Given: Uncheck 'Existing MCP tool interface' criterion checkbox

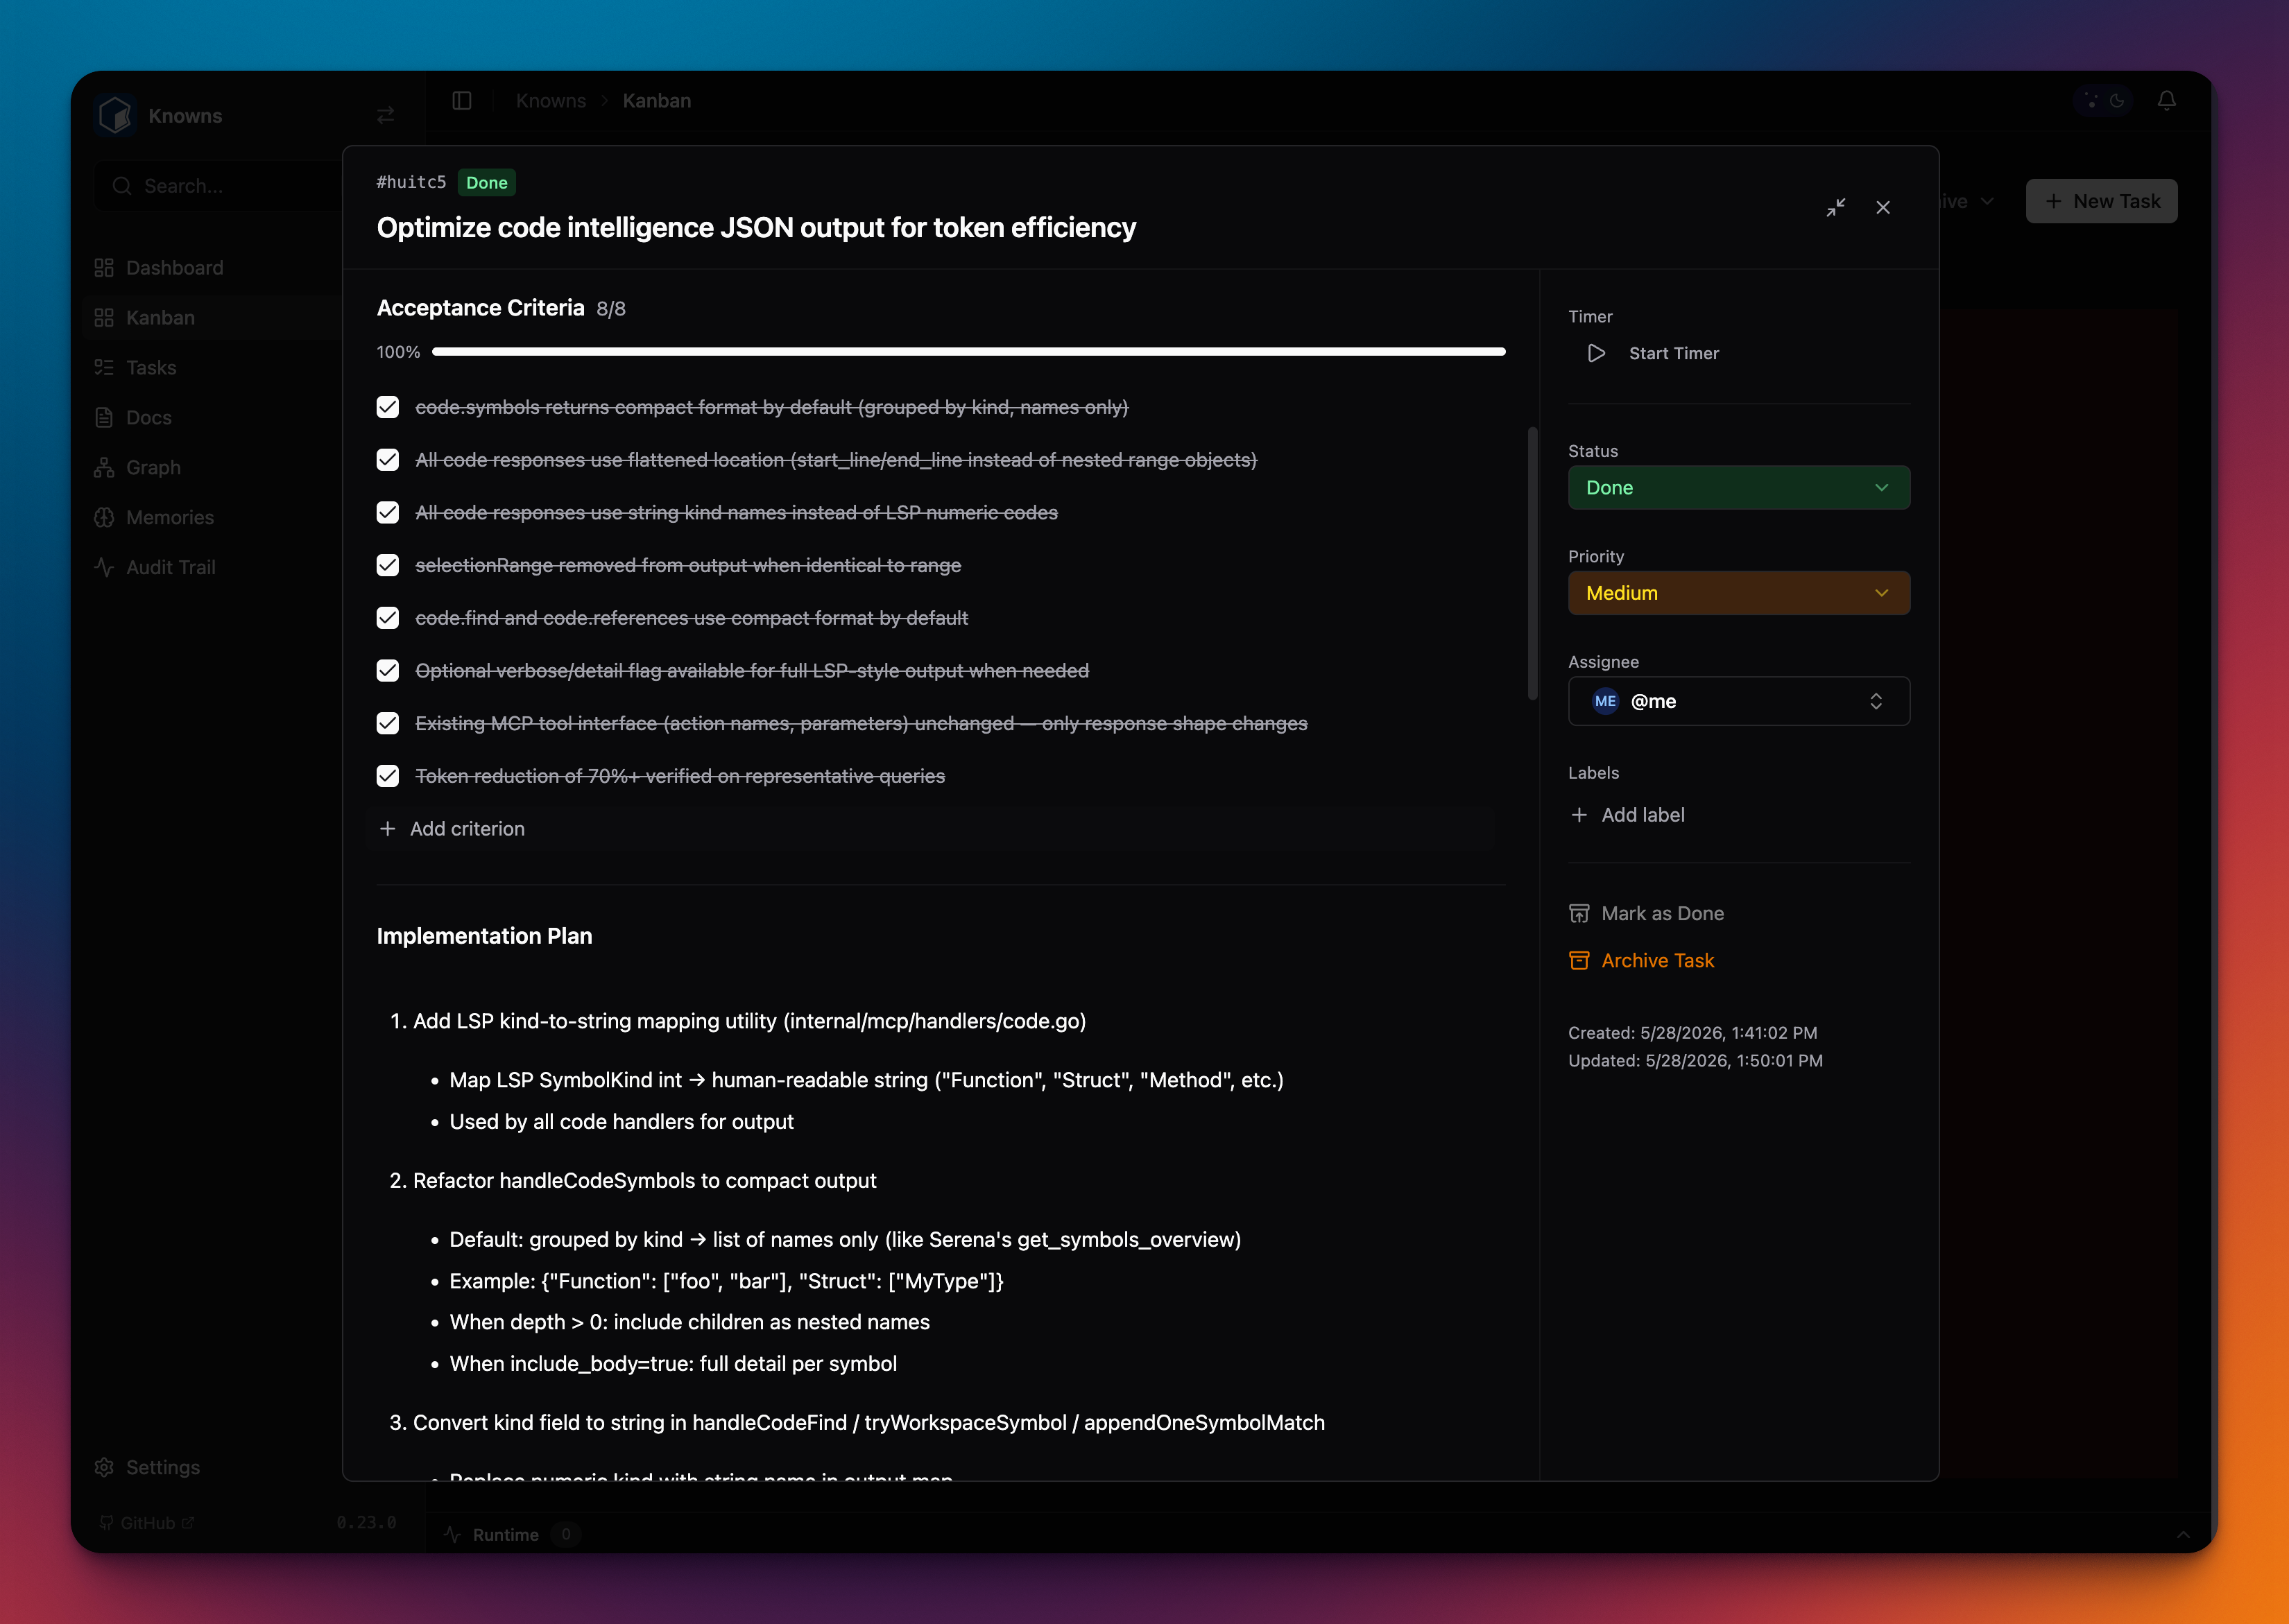Looking at the screenshot, I should tap(388, 724).
